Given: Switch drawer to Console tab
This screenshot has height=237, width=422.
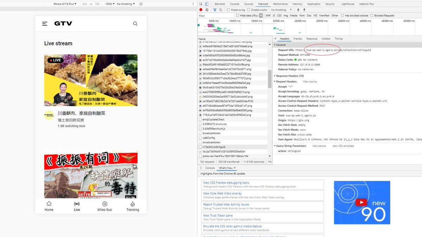Looking at the screenshot, I should tap(210, 168).
